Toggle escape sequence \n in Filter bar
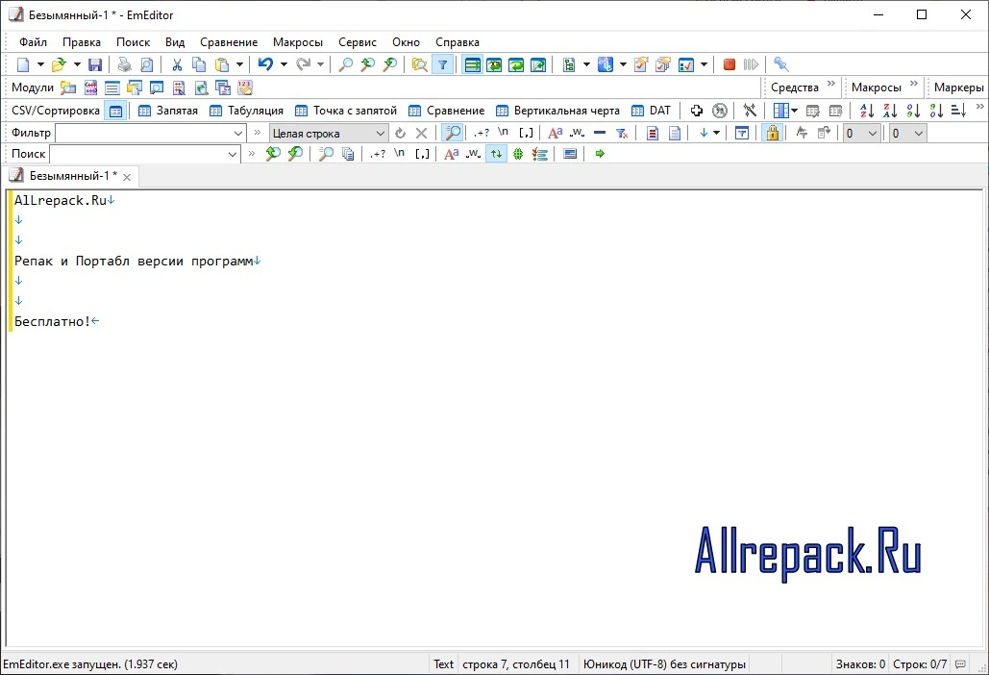Viewport: 989px width, 675px height. tap(503, 133)
